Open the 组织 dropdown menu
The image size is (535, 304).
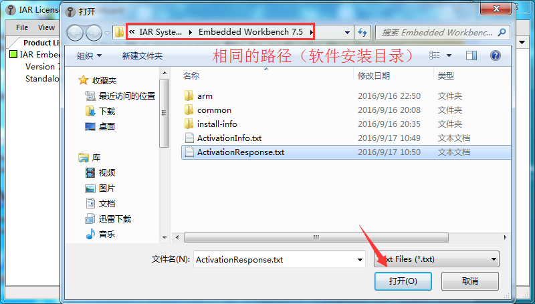[x=89, y=56]
